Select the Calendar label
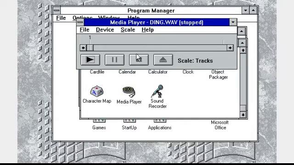Viewport: 294px width, 165px height. tap(127, 72)
